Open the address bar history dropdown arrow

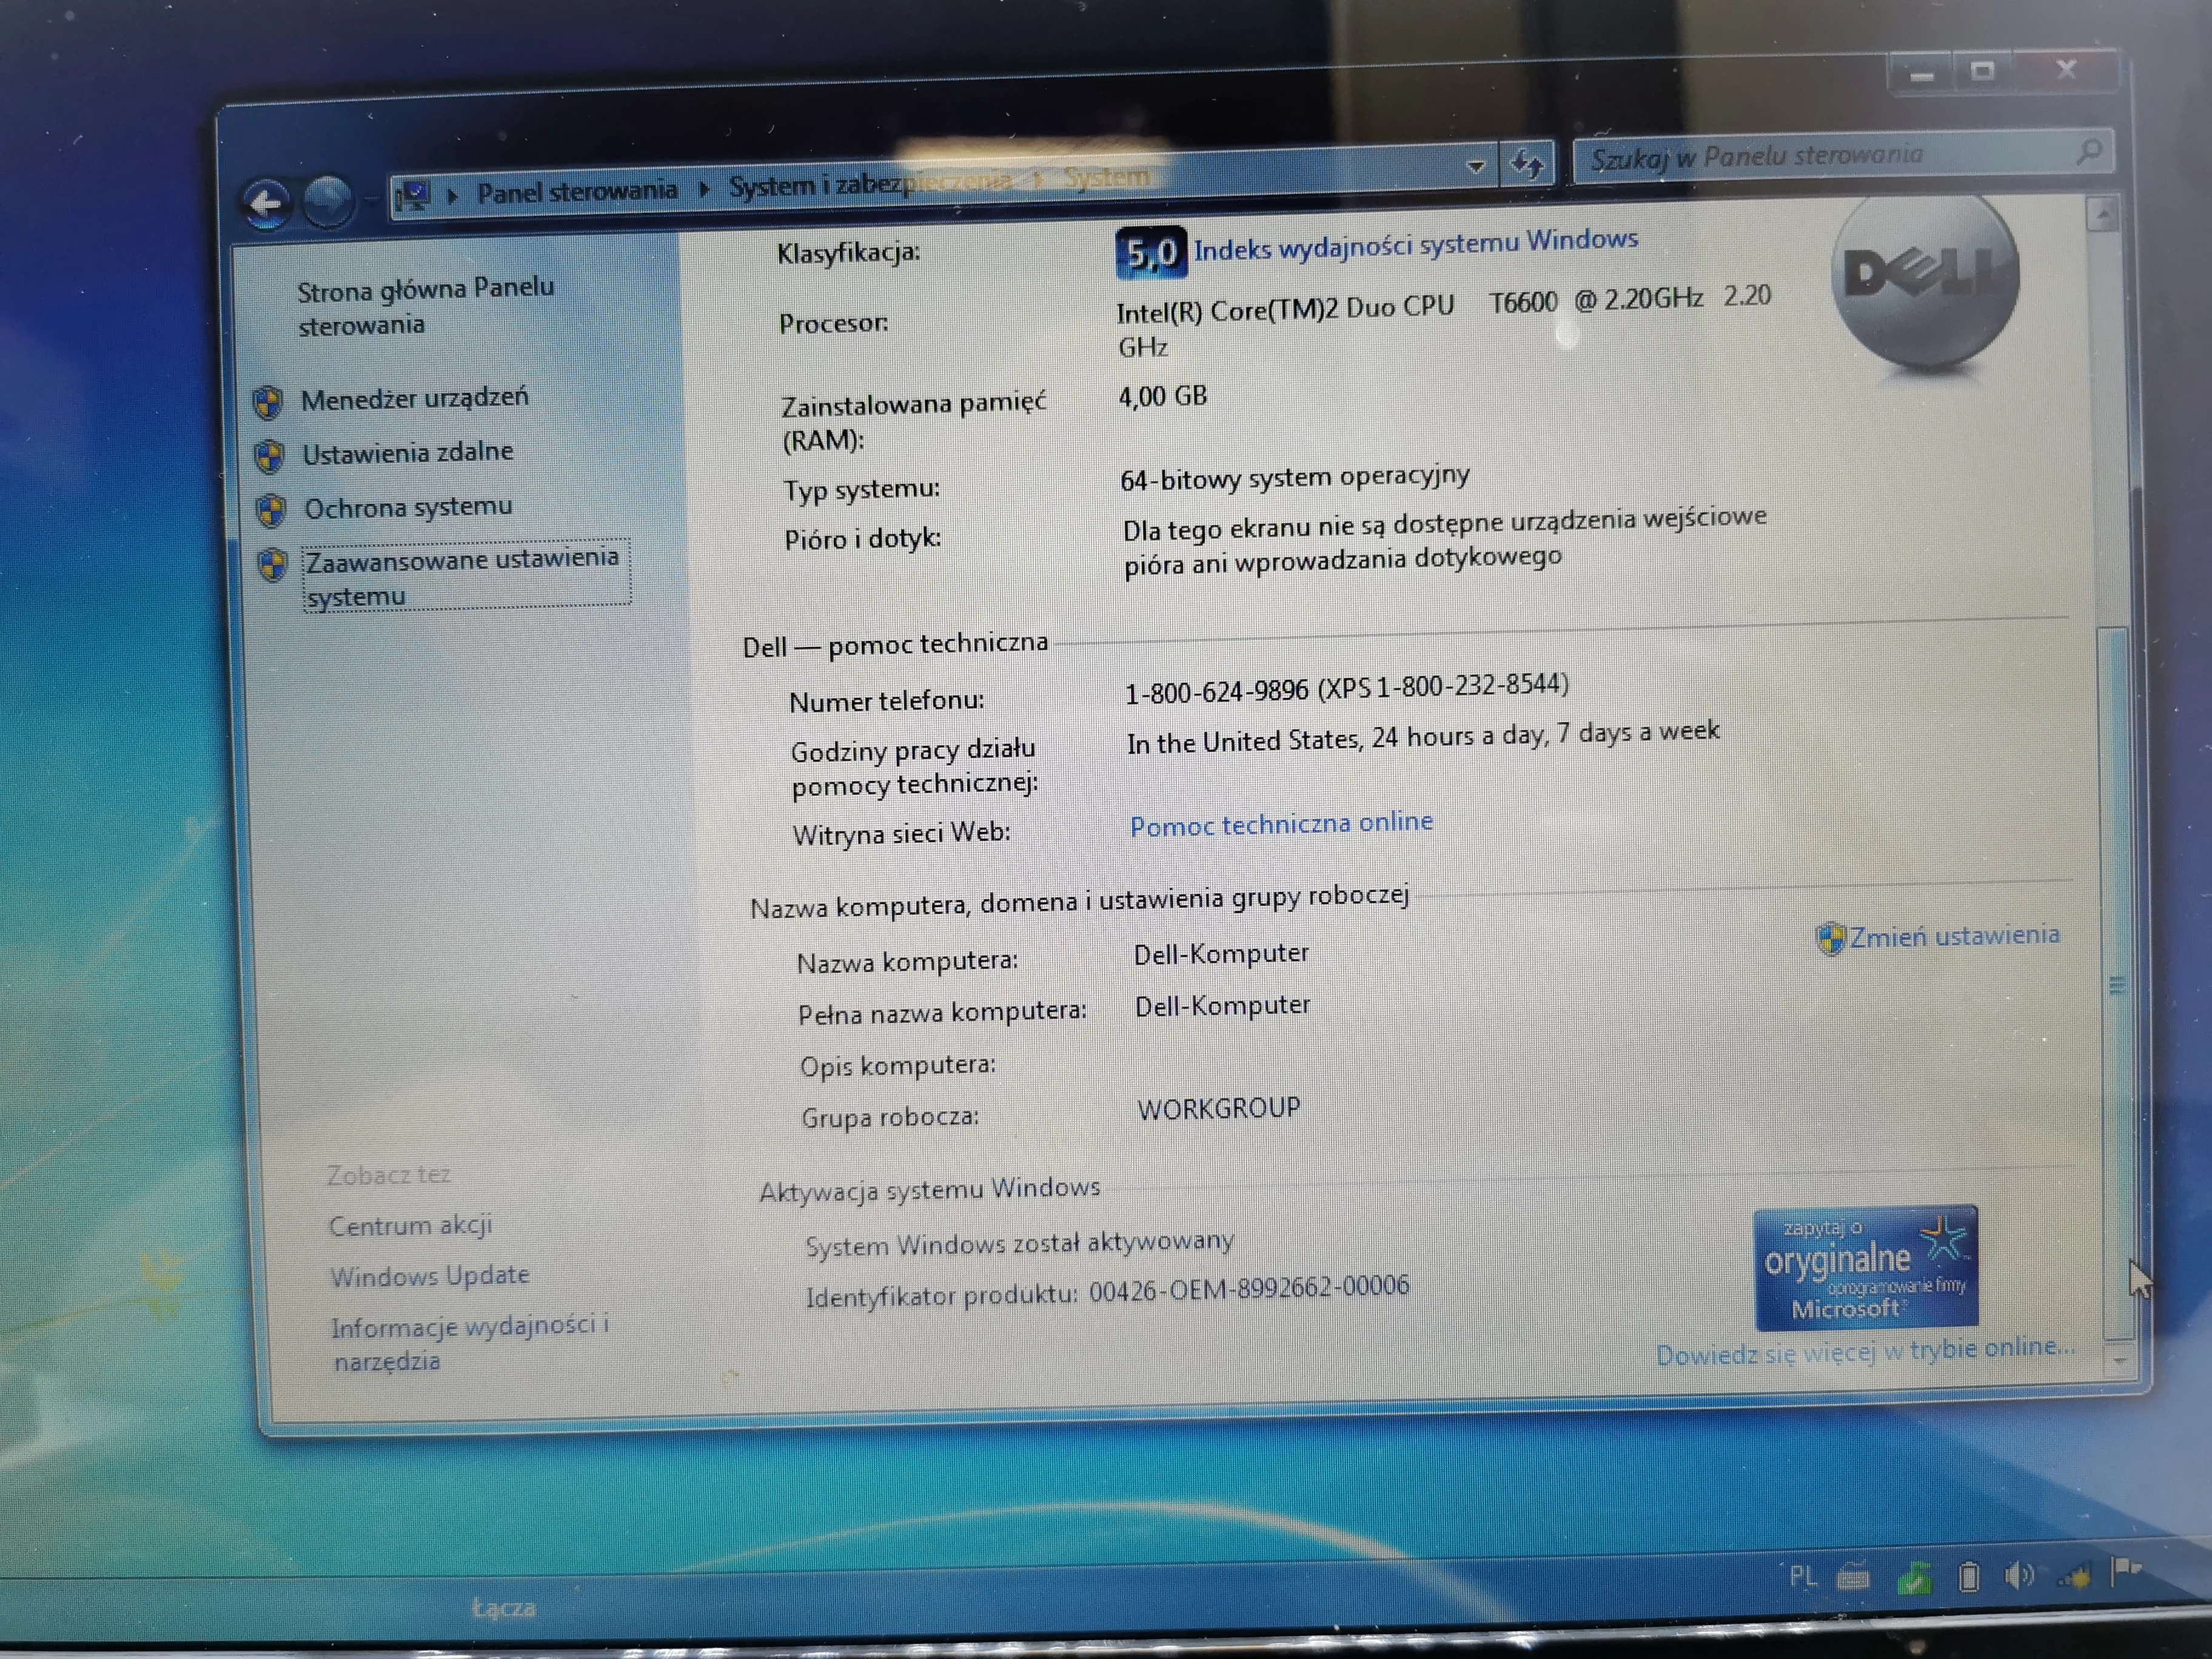click(x=1475, y=167)
